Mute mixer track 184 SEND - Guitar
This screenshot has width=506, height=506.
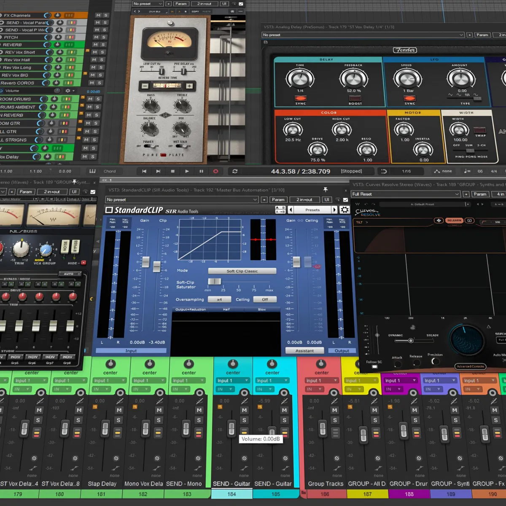coord(244,410)
